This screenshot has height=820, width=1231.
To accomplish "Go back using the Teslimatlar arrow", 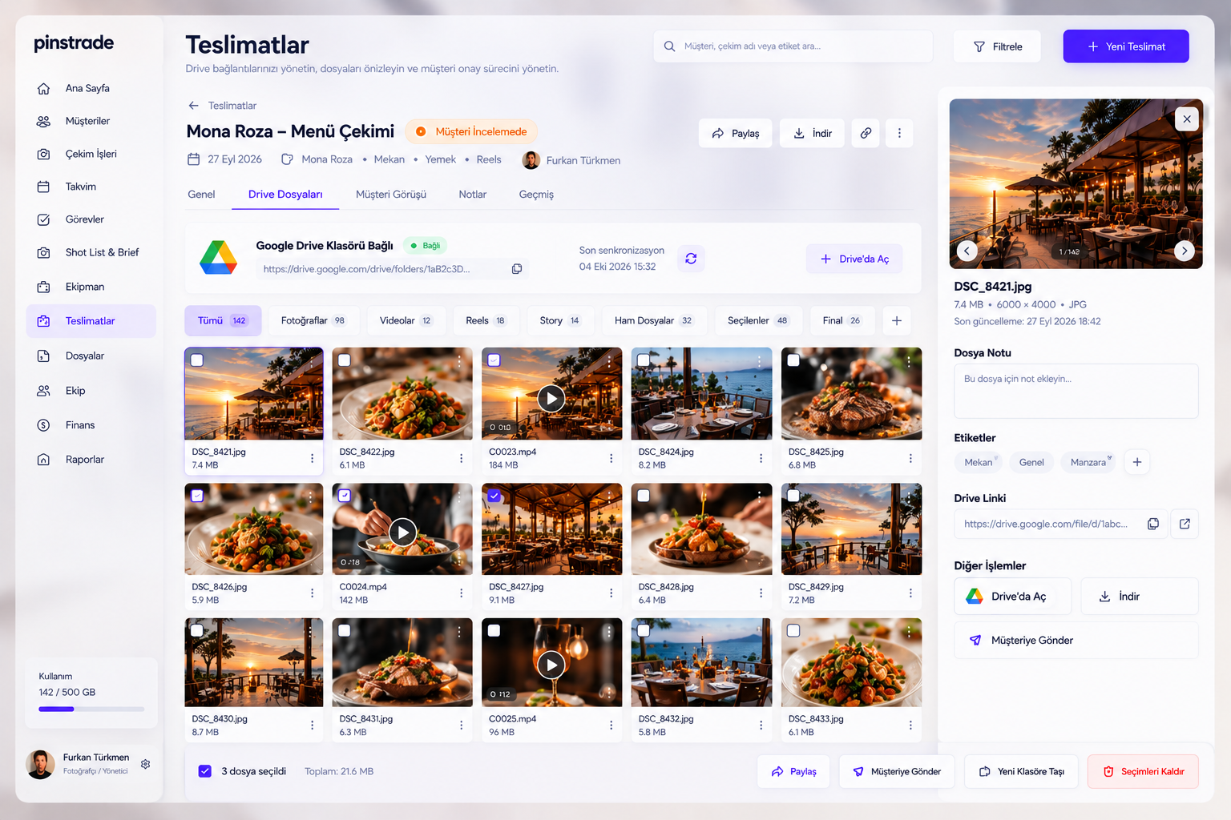I will point(193,106).
